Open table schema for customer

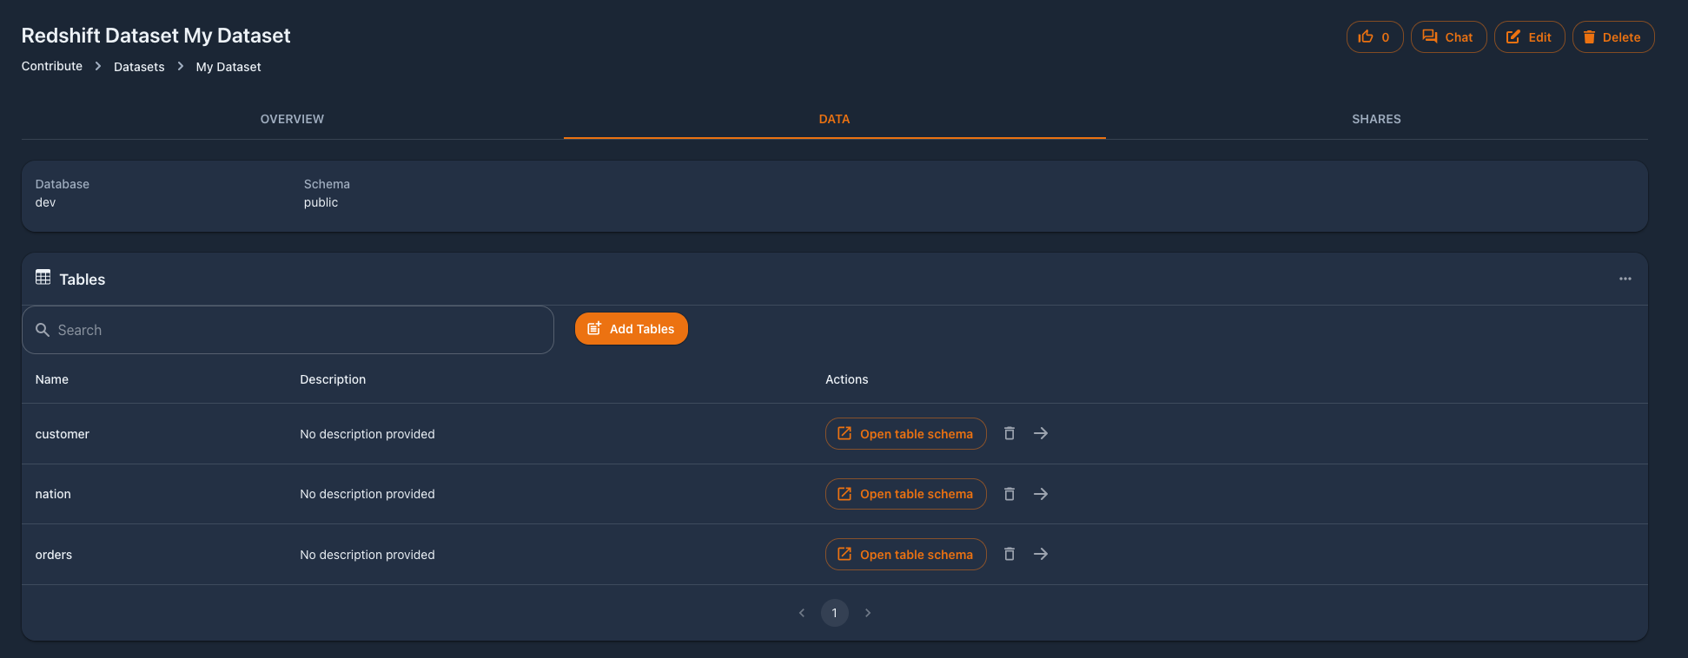pyautogui.click(x=905, y=434)
